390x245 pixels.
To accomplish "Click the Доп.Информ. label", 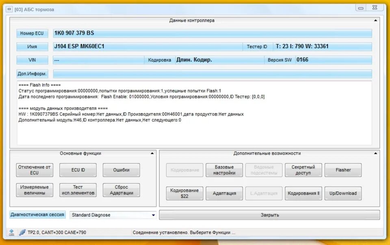I will tap(32, 74).
